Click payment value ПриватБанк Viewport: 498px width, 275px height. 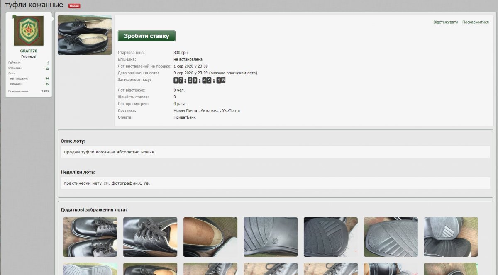[185, 117]
